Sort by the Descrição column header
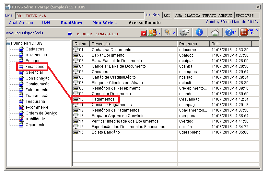 [x=133, y=44]
